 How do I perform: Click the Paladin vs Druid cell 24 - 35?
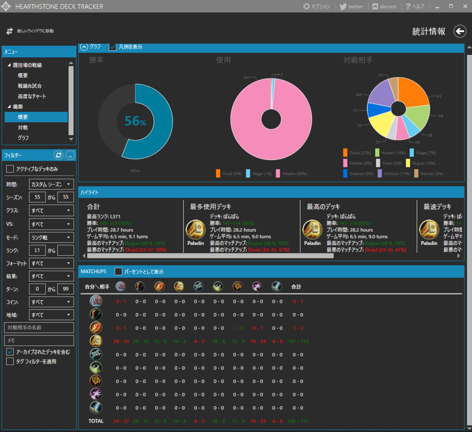(121, 341)
